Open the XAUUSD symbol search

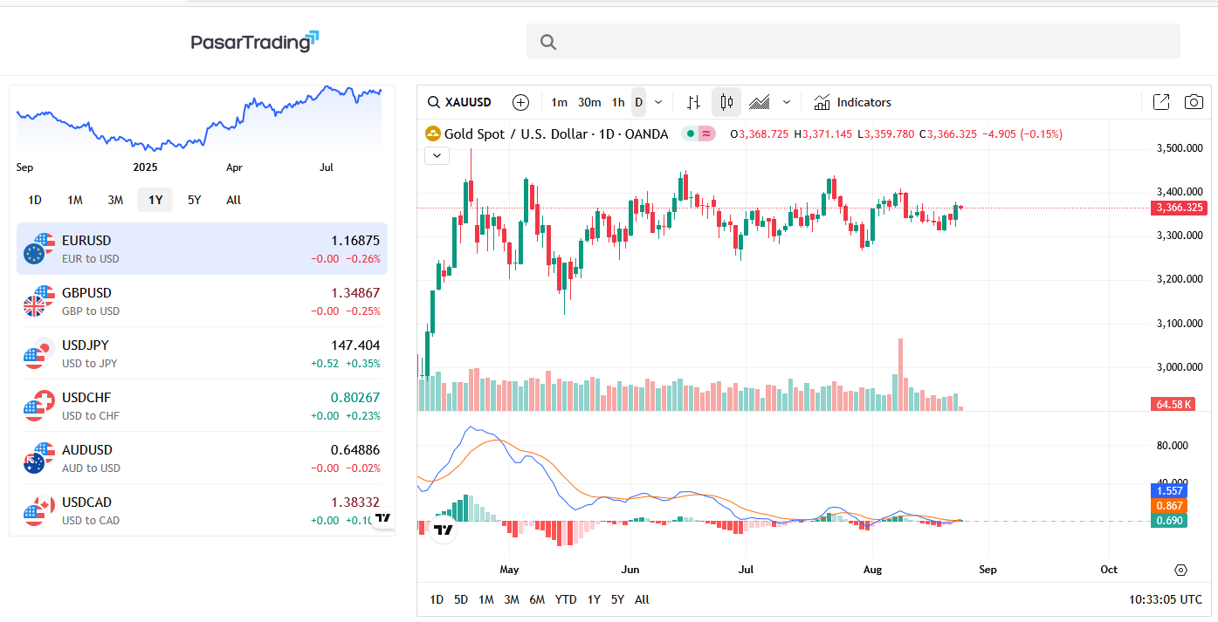pyautogui.click(x=459, y=102)
